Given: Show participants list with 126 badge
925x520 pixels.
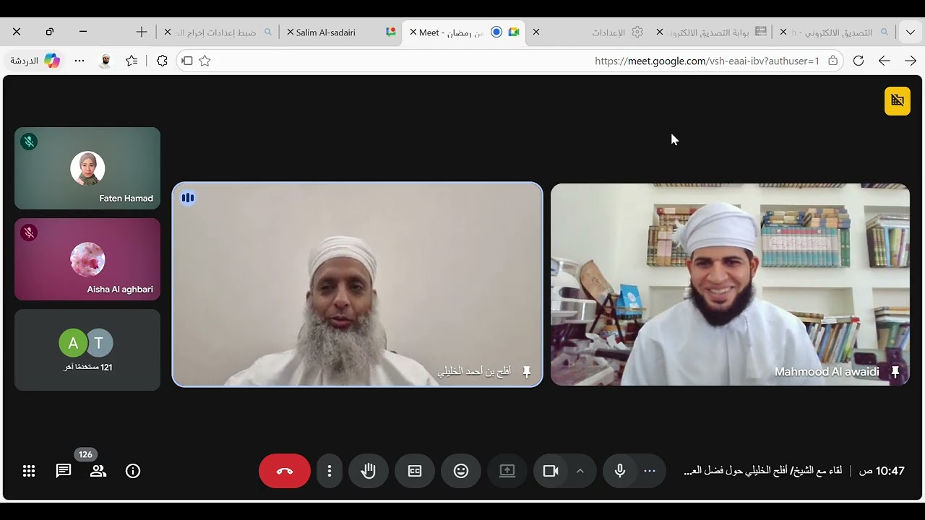Looking at the screenshot, I should point(98,471).
